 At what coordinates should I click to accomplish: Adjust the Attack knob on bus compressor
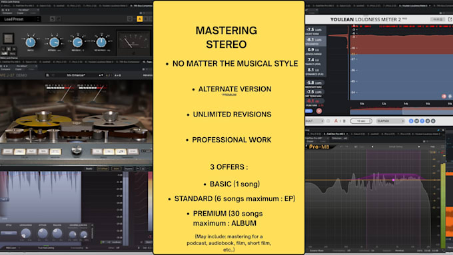click(54, 43)
